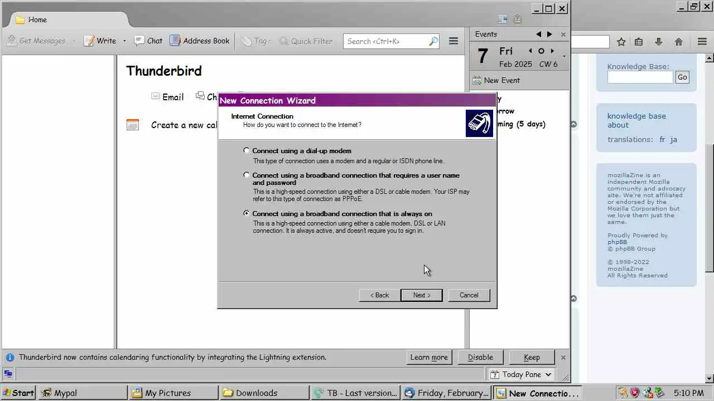This screenshot has width=714, height=401.
Task: Go to previous events in Events header
Action: pyautogui.click(x=538, y=34)
